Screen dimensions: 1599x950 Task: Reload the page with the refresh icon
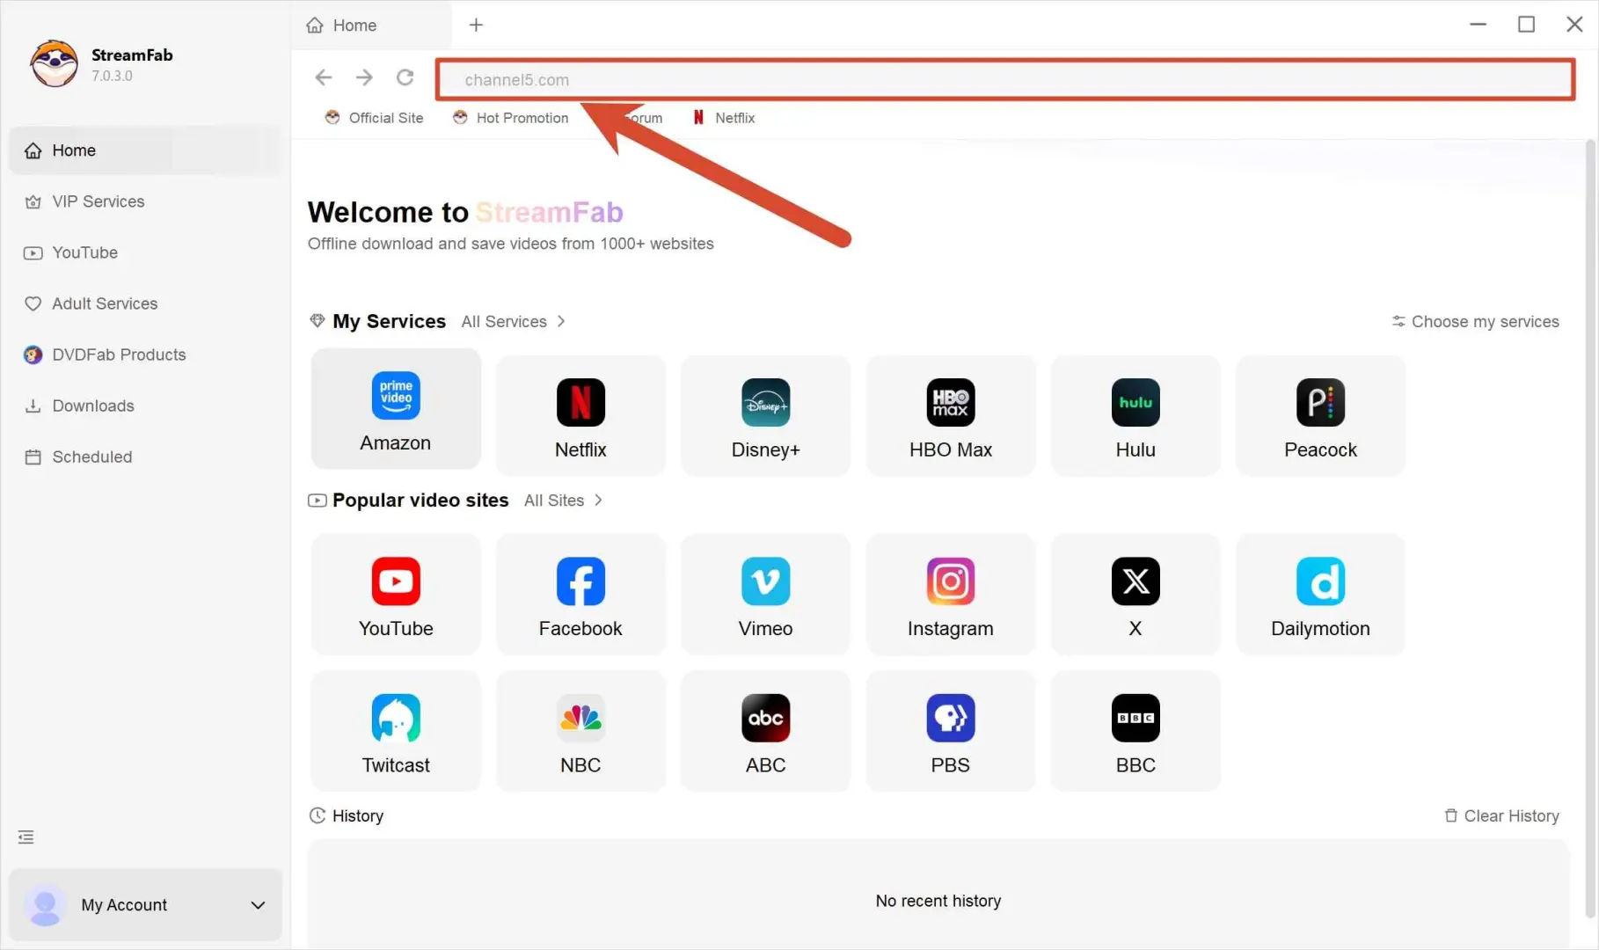405,78
